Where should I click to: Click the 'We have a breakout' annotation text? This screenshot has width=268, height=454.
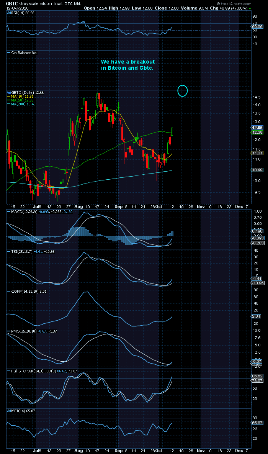click(128, 62)
